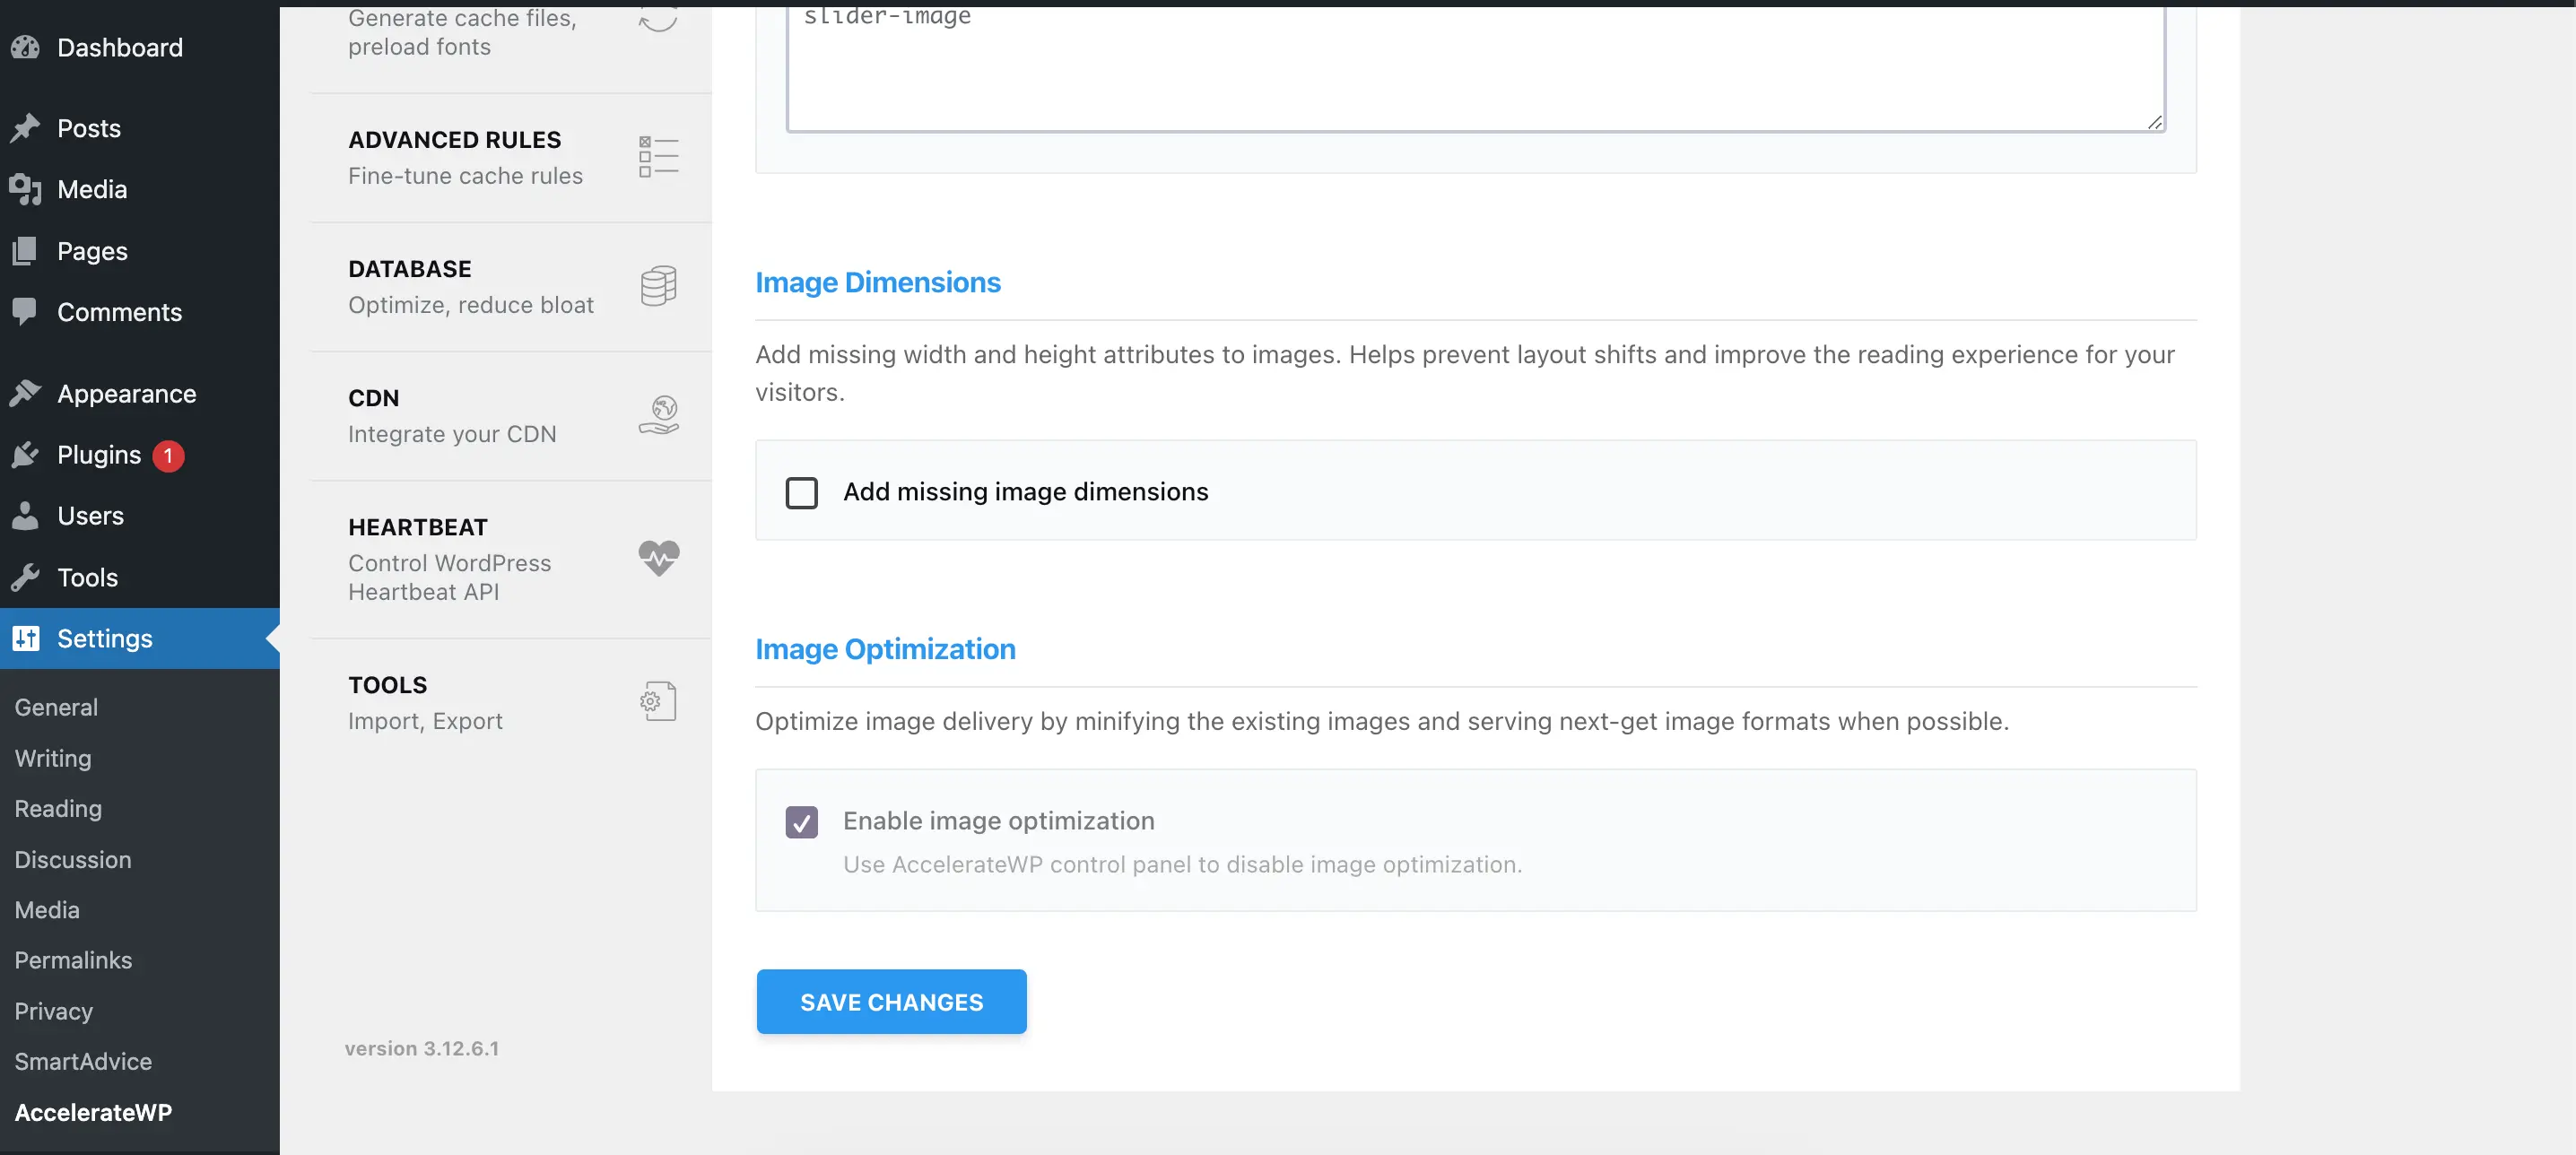
Task: Click the text area resize handle
Action: 2155,122
